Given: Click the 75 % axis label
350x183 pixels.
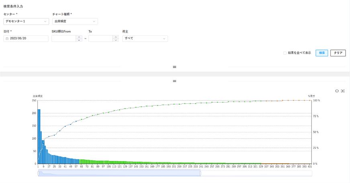Looking at the screenshot, I should tap(316, 116).
